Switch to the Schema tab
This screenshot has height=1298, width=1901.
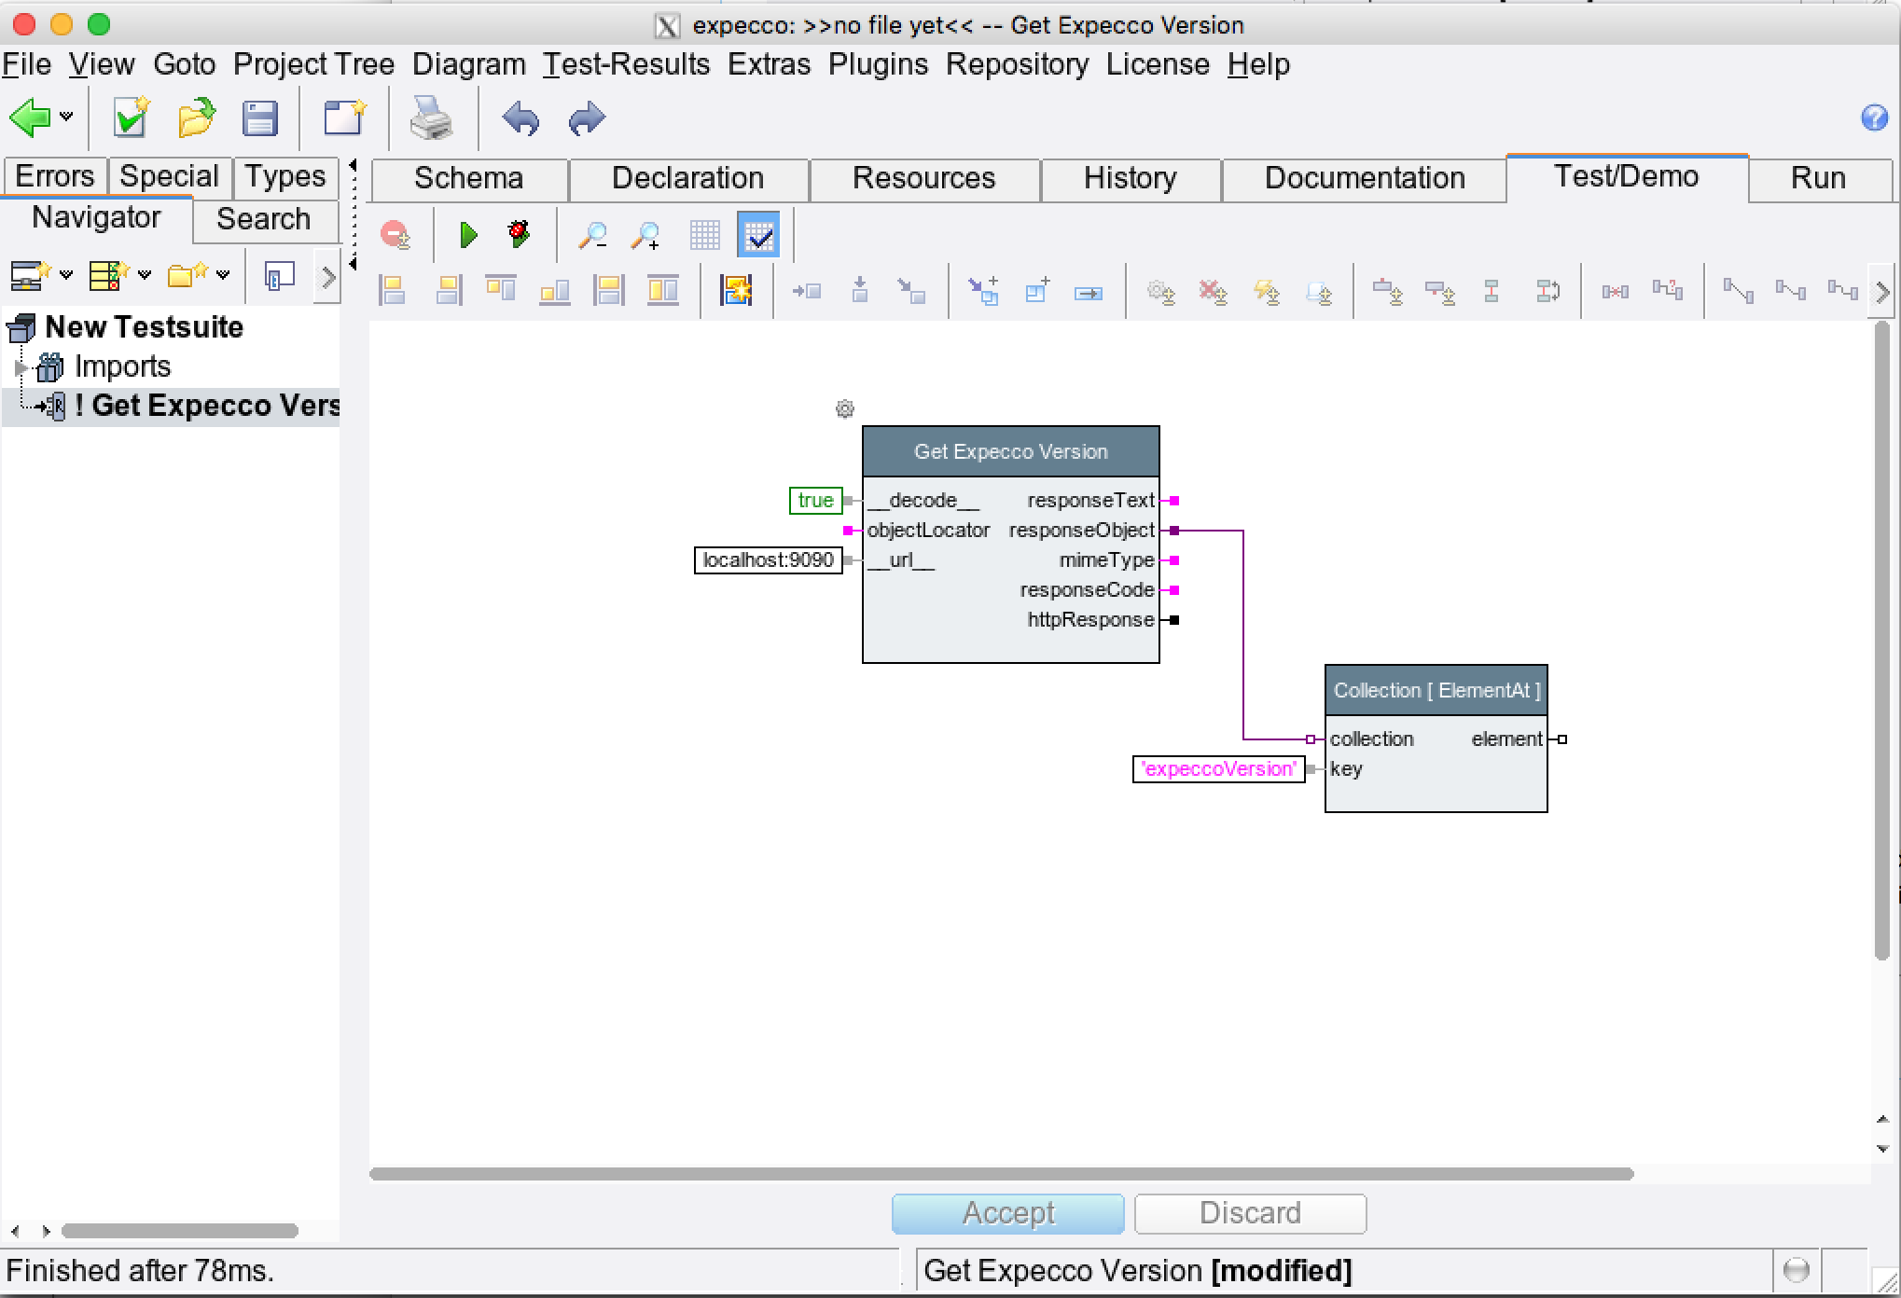(x=468, y=178)
